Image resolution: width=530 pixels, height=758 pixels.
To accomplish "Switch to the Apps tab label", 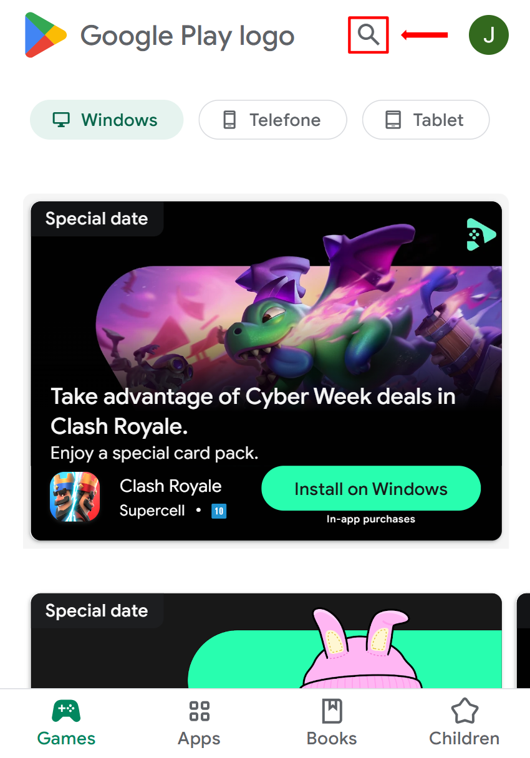I will click(x=199, y=739).
